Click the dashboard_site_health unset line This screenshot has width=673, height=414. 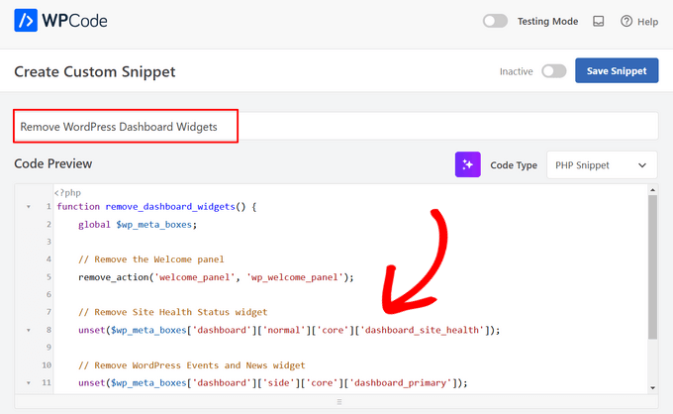click(289, 330)
